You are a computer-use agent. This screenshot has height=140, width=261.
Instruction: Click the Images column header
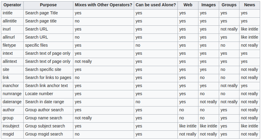[209, 5]
